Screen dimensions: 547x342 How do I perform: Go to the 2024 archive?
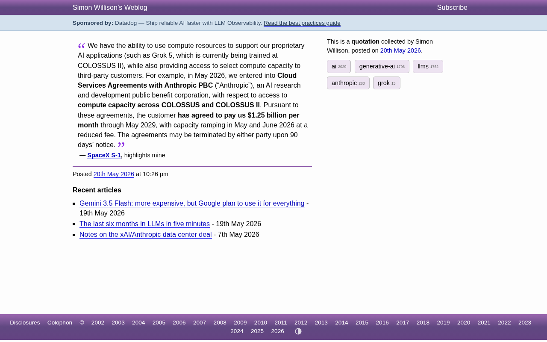[237, 331]
